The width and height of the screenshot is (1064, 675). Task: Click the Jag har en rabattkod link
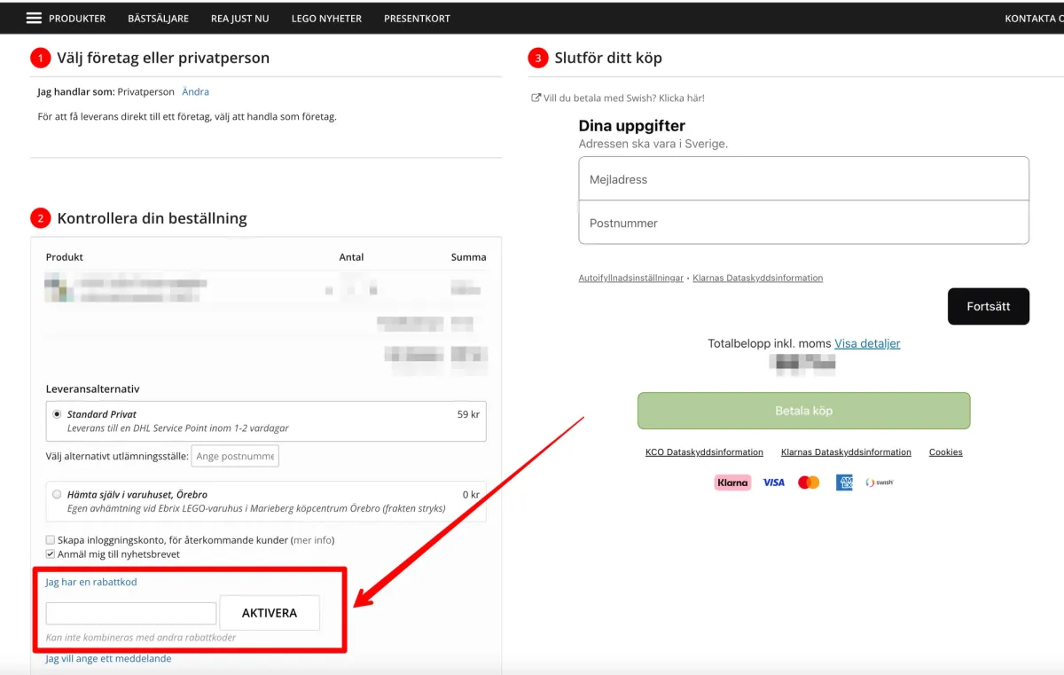pos(91,582)
